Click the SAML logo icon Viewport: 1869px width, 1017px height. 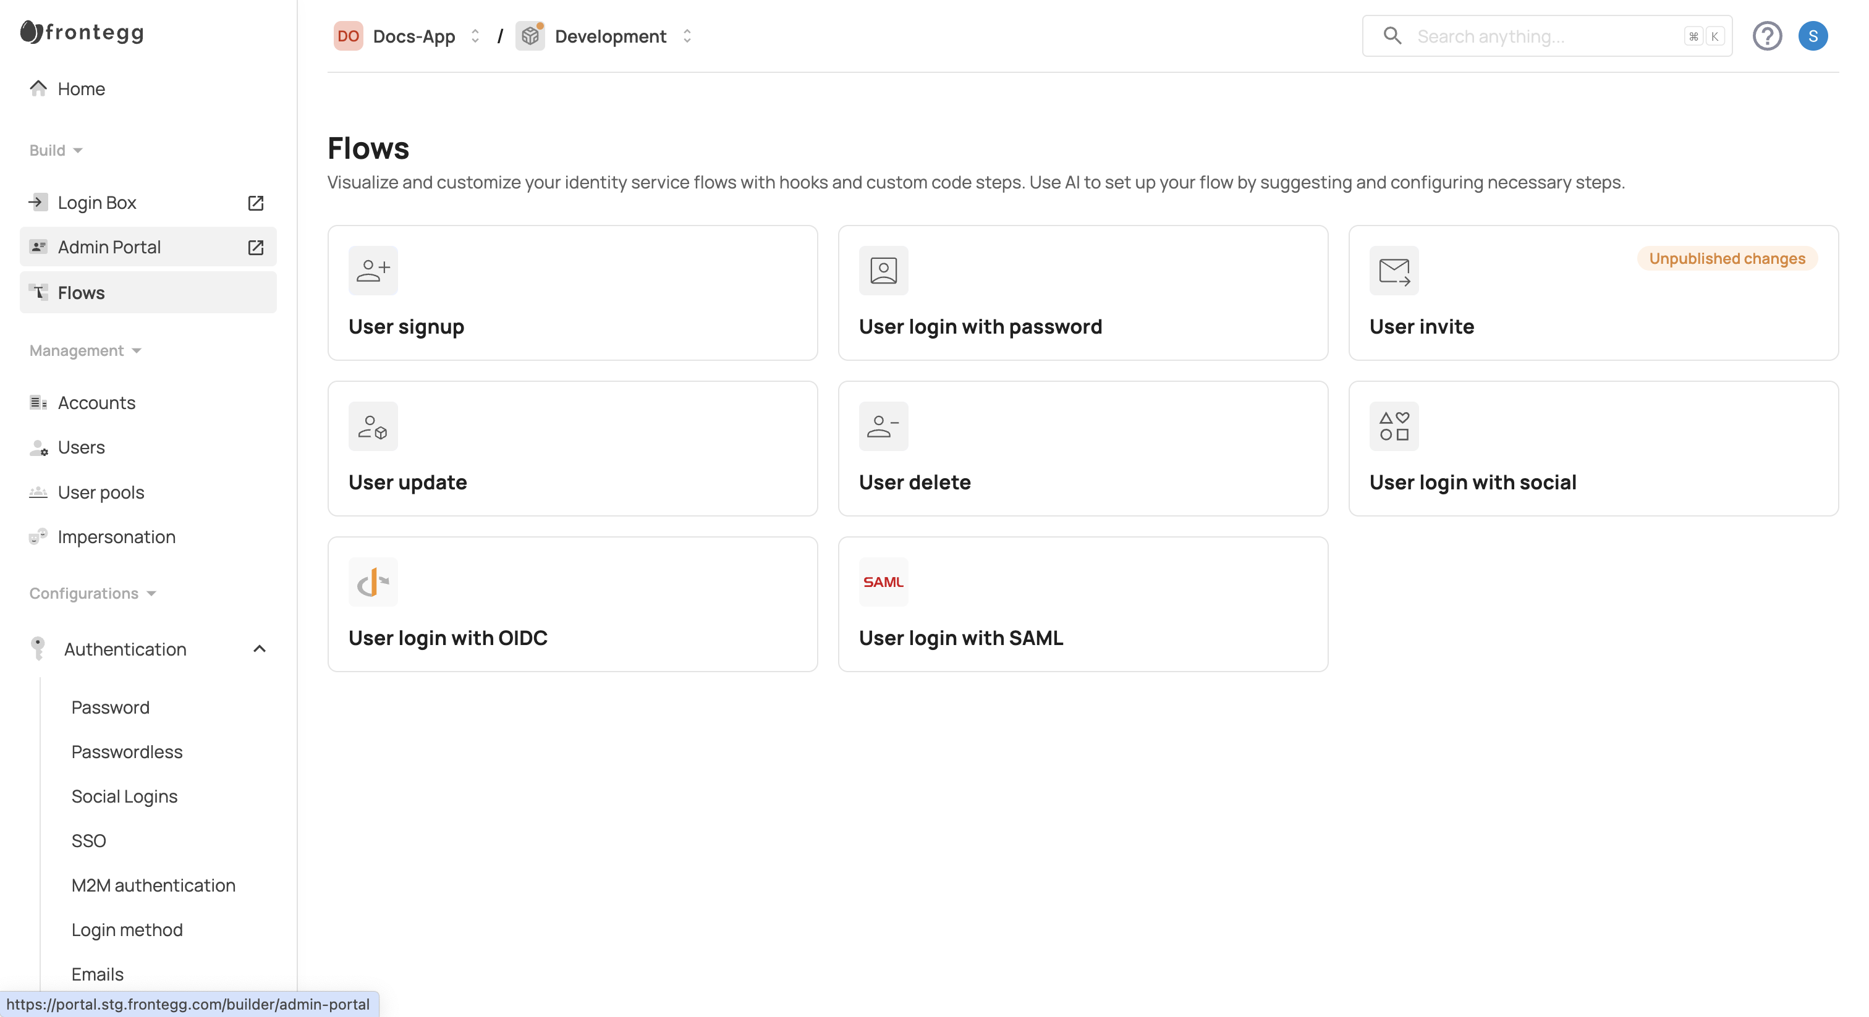point(883,582)
